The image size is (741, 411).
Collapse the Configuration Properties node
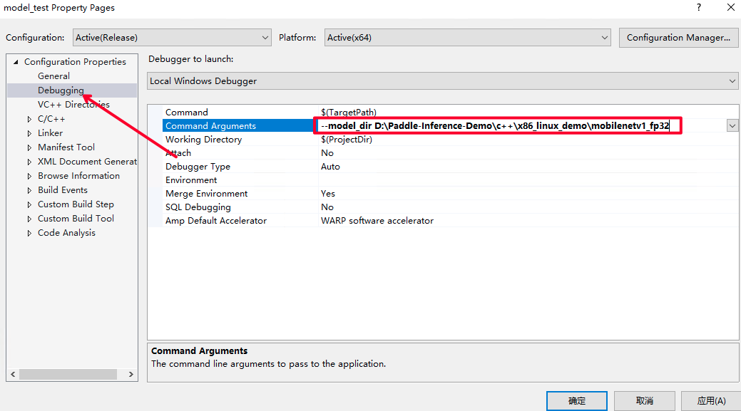pyautogui.click(x=16, y=61)
